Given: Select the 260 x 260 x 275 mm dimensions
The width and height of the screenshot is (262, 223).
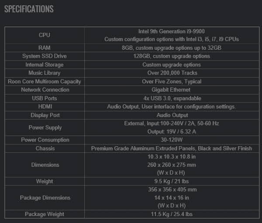Looking at the screenshot, I should point(172,165).
